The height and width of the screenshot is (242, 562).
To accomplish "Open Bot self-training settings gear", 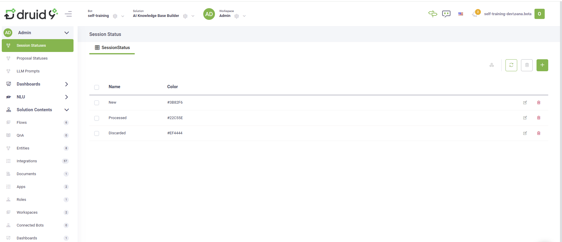I will 115,16.
